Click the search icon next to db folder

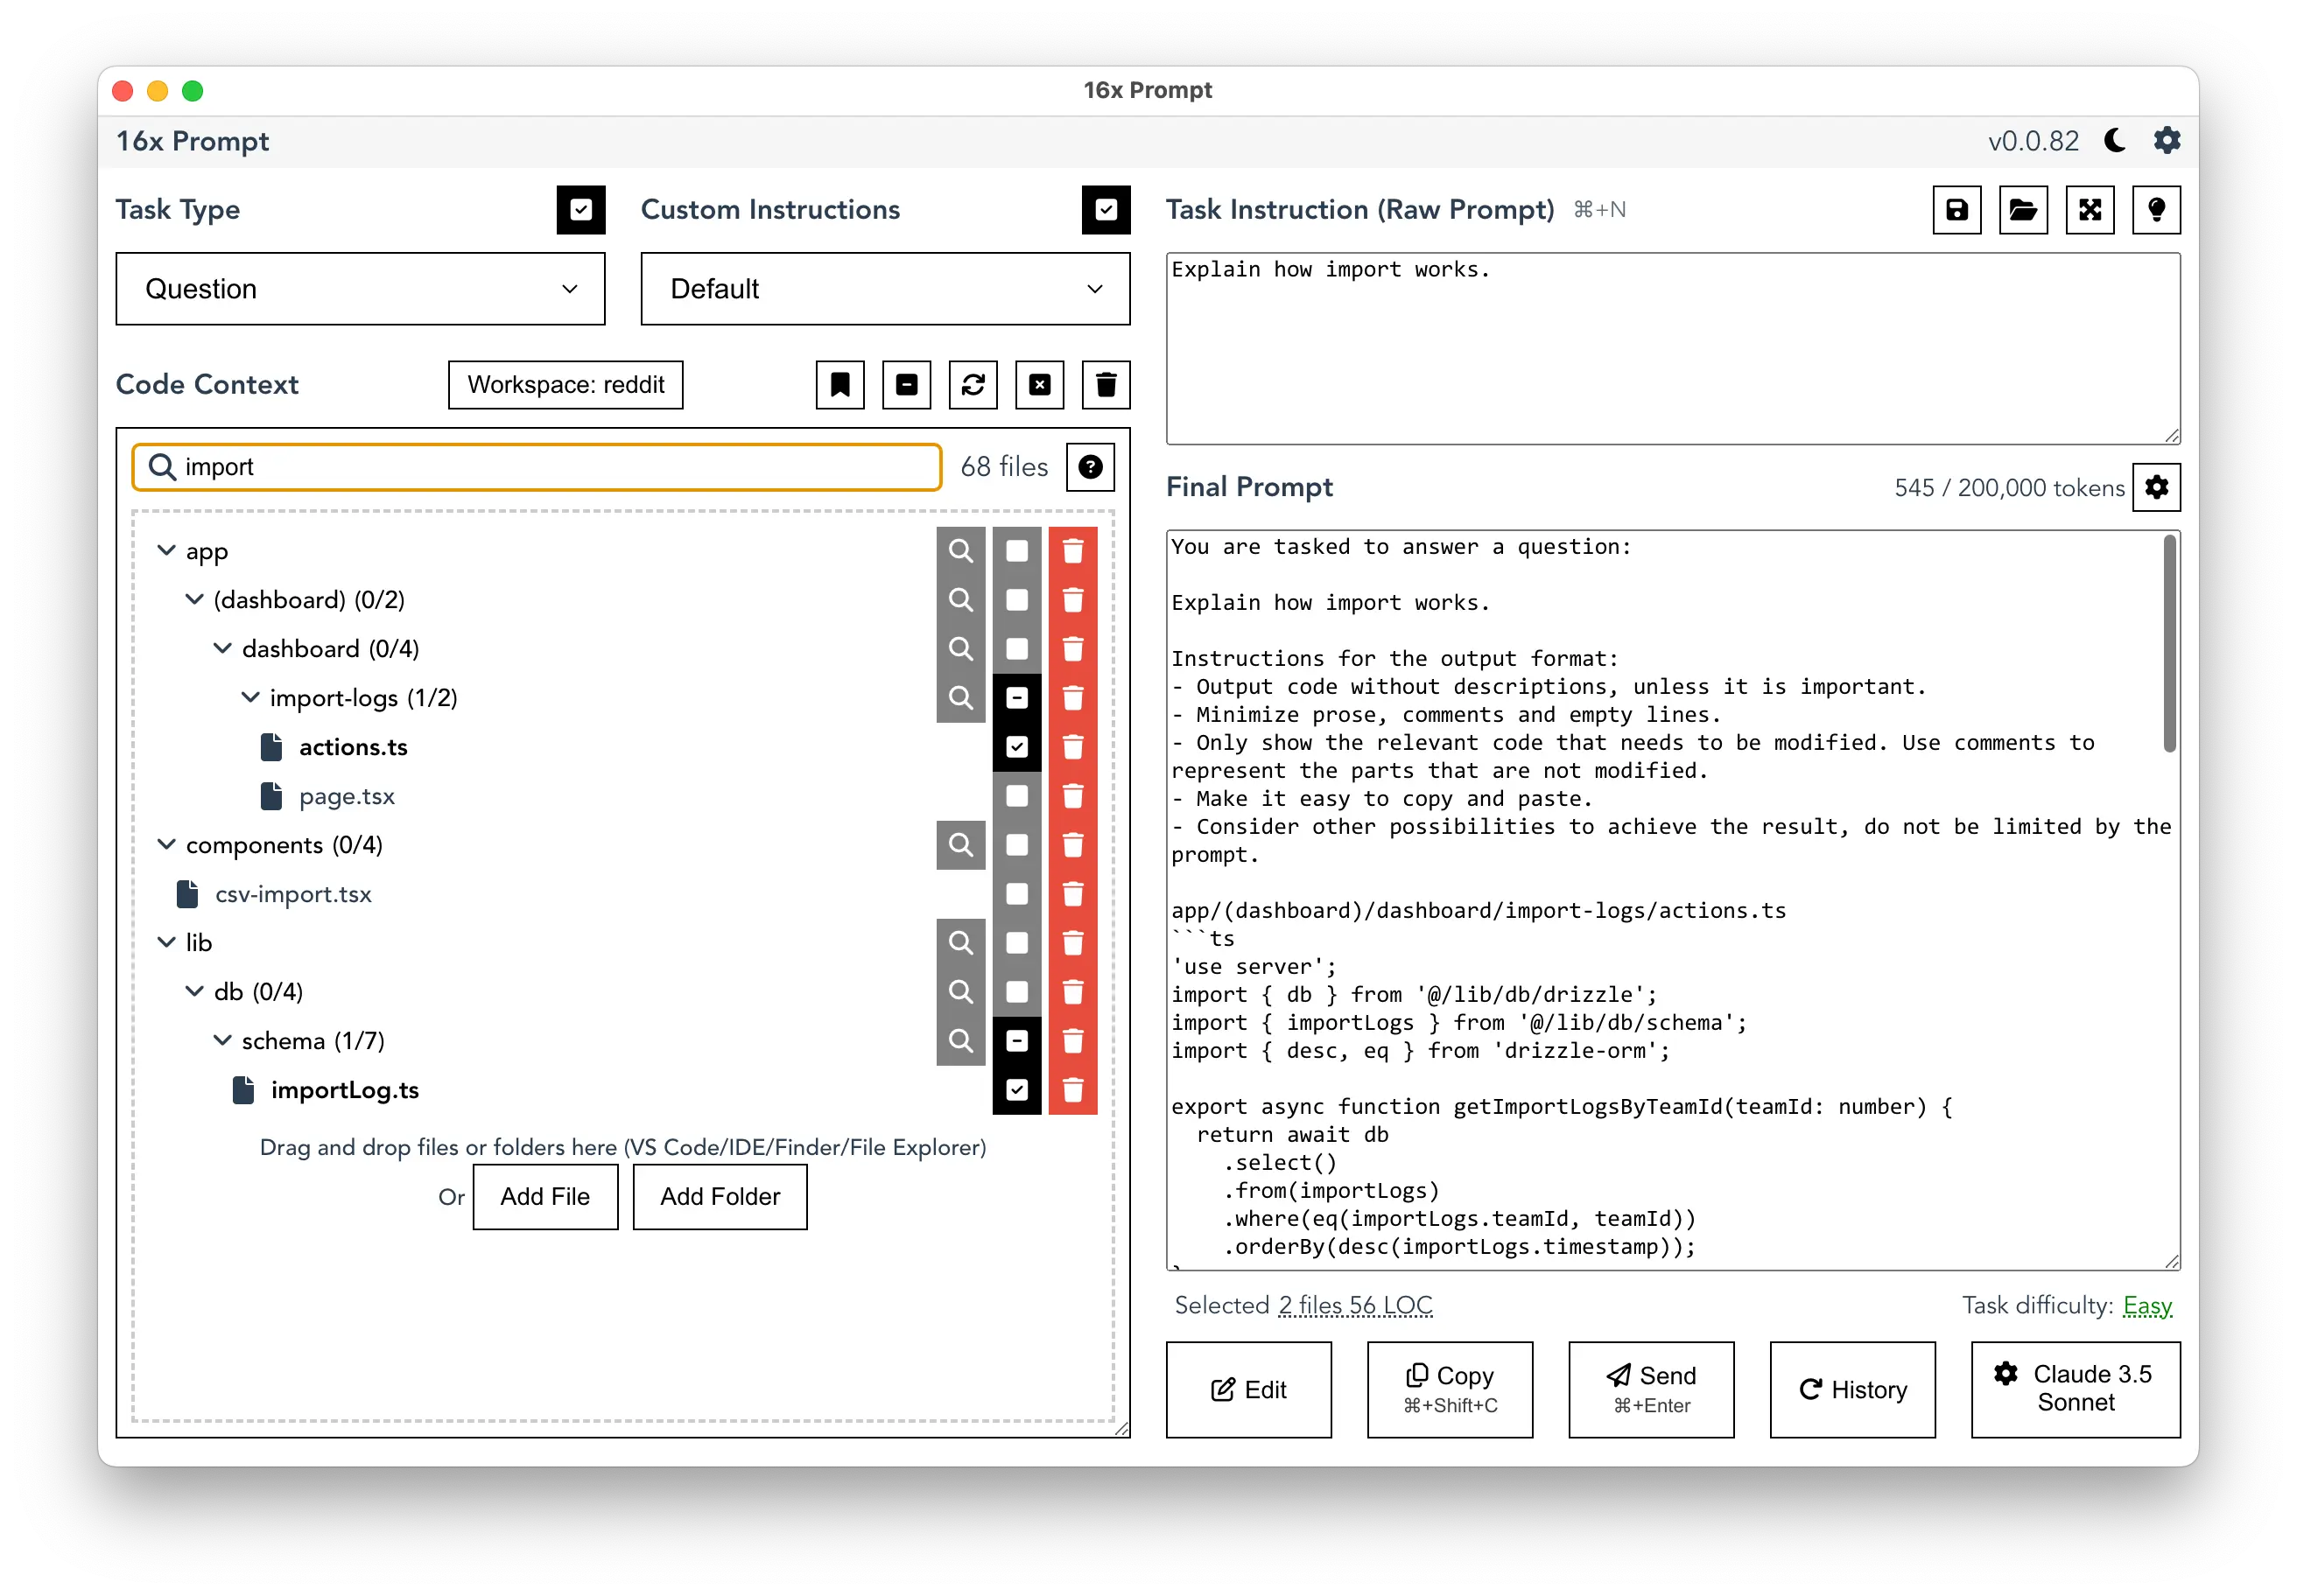click(964, 992)
